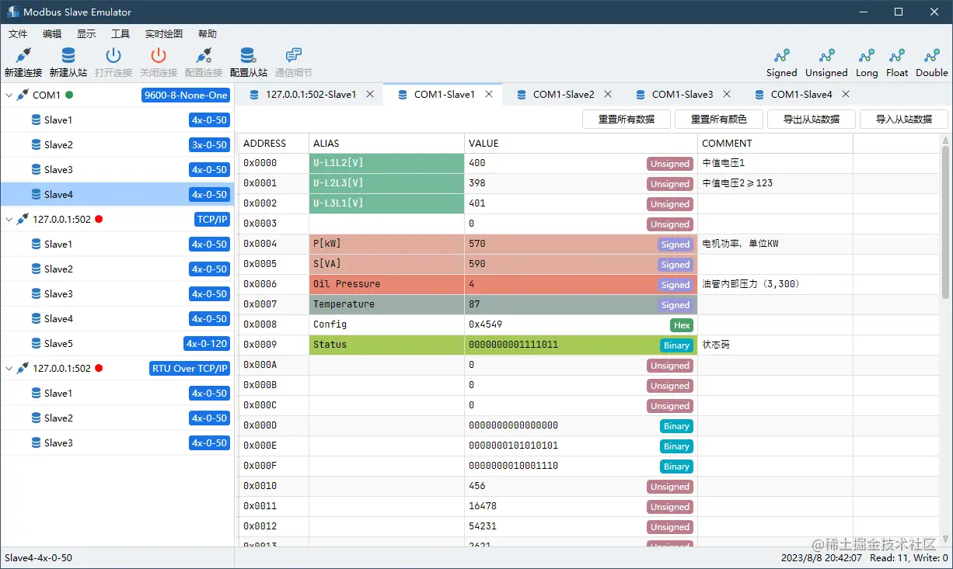Click the 配置连接 toolbar icon
953x569 pixels.
204,56
